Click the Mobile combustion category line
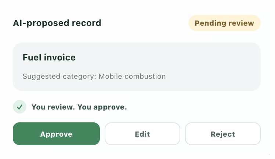Screen dimensions: 275x159 [x=94, y=77]
